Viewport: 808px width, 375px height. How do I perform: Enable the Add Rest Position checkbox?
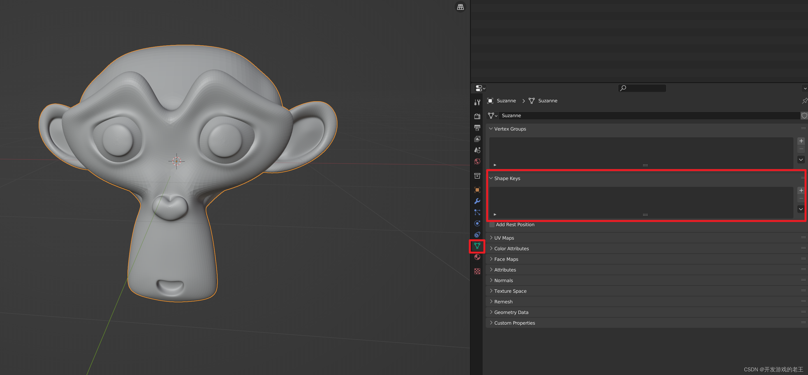(492, 225)
